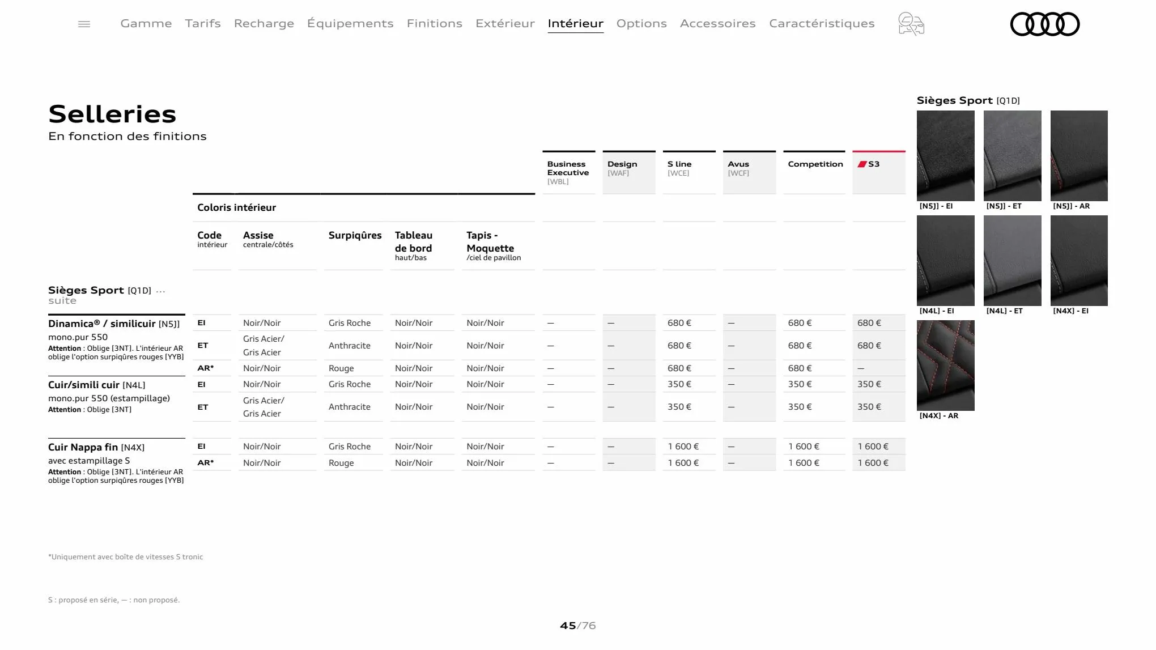Click the Selleries page title

[112, 114]
